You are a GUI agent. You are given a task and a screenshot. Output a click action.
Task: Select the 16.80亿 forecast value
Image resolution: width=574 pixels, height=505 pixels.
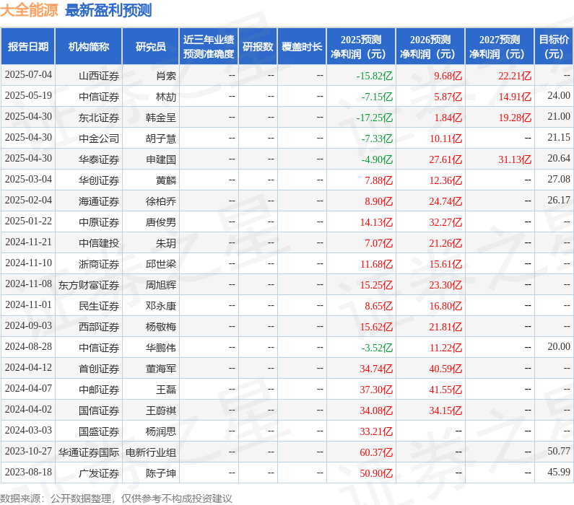[445, 306]
